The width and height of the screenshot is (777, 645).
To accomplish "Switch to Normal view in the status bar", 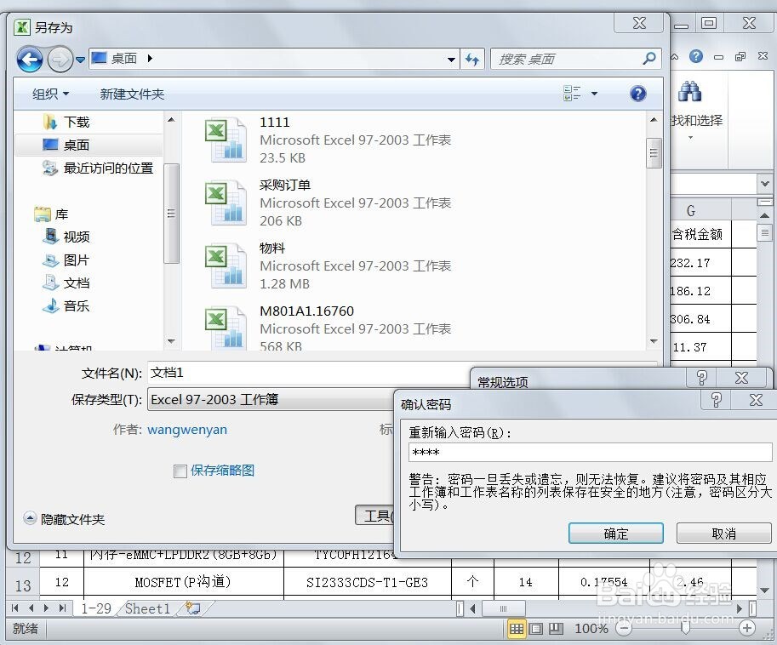I will 517,627.
